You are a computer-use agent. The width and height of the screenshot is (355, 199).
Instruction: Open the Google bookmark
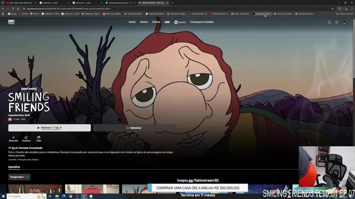point(12,14)
